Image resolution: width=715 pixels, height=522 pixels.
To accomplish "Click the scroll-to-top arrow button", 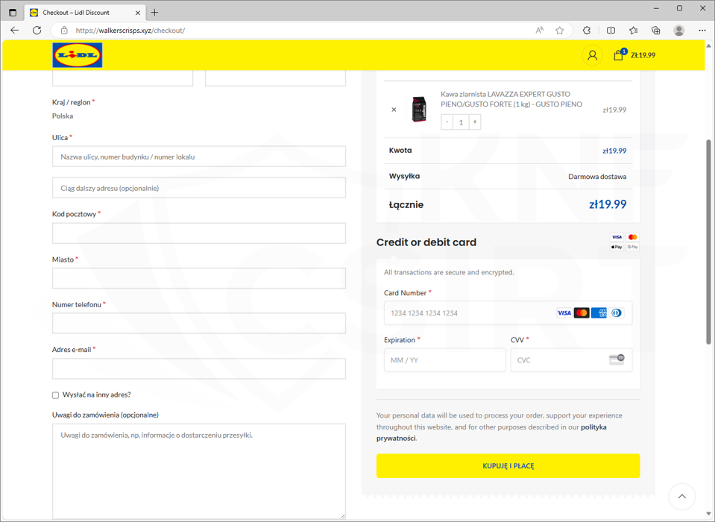I will click(x=681, y=496).
